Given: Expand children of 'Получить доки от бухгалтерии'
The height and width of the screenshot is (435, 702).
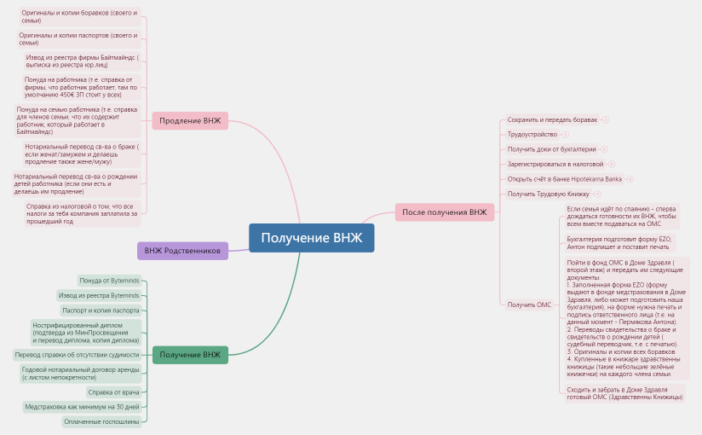Looking at the screenshot, I should pos(604,149).
